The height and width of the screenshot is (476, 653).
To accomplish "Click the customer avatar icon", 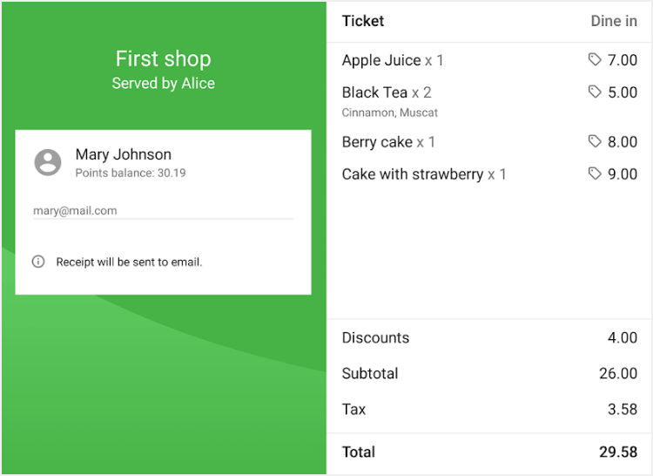I will pyautogui.click(x=48, y=162).
